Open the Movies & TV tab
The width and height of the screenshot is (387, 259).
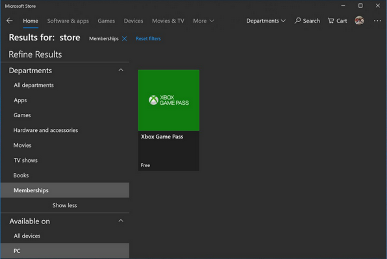[168, 21]
